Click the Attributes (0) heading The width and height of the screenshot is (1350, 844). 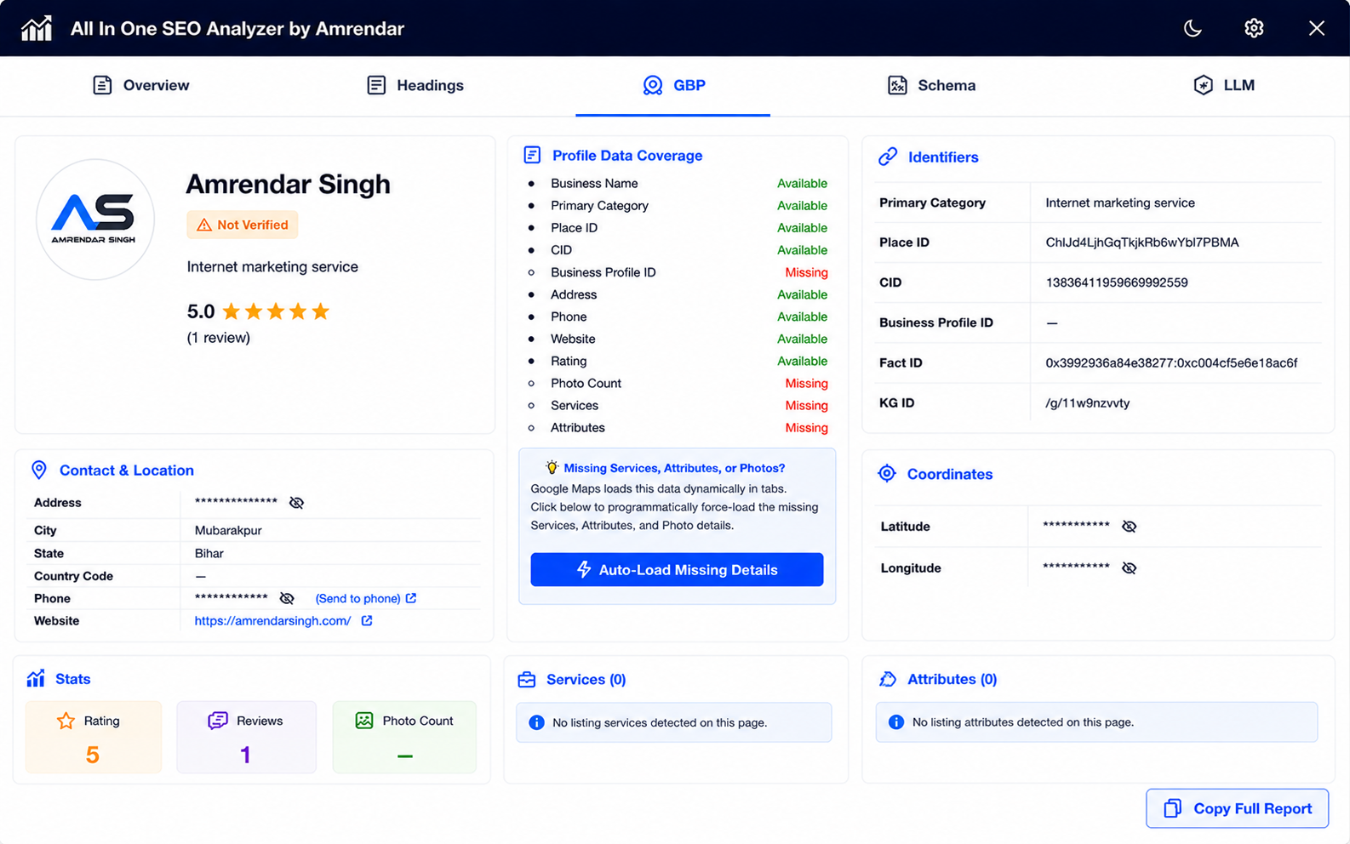click(952, 679)
